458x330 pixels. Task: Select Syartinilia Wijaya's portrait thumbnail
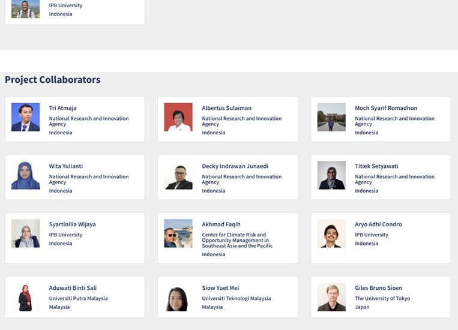click(25, 233)
